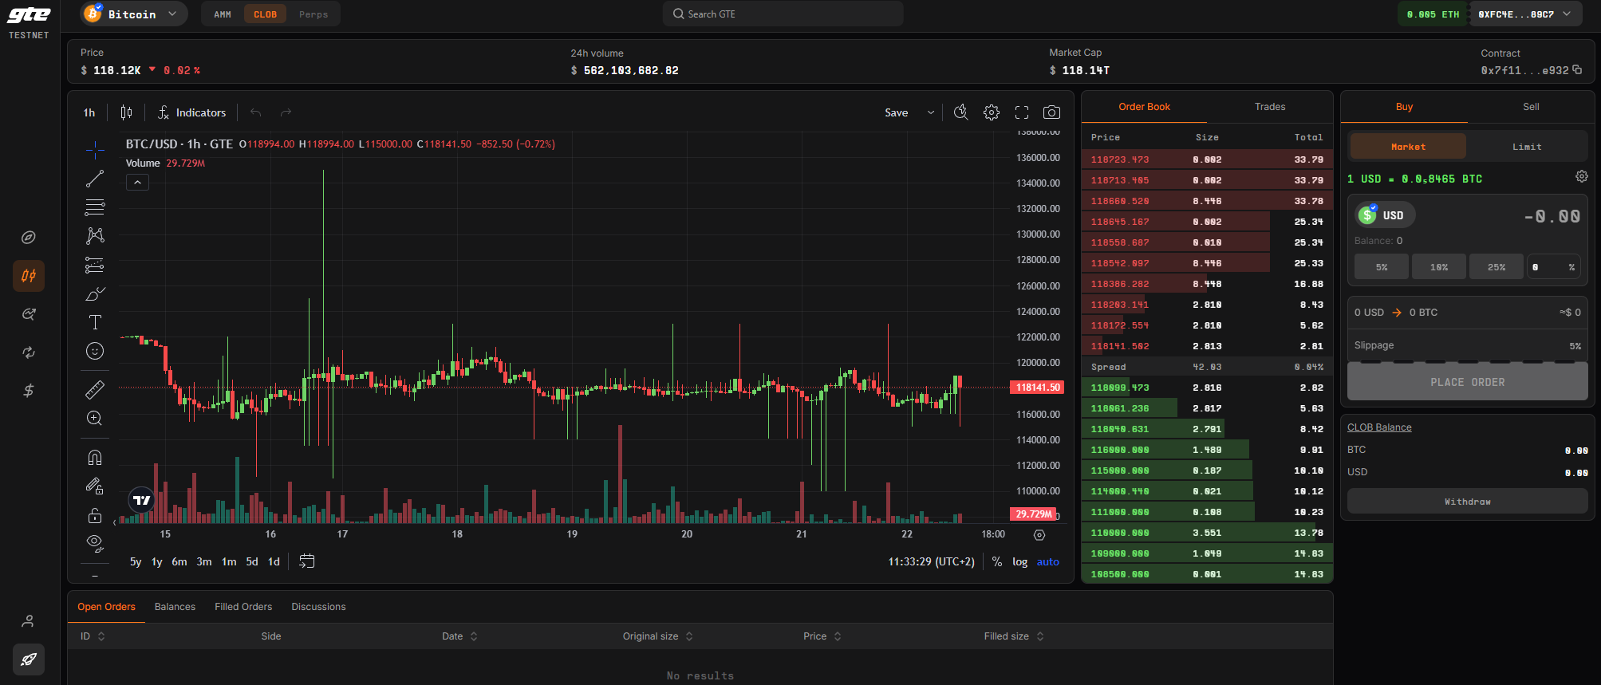Select Limit order type
This screenshot has width=1601, height=685.
pos(1527,147)
